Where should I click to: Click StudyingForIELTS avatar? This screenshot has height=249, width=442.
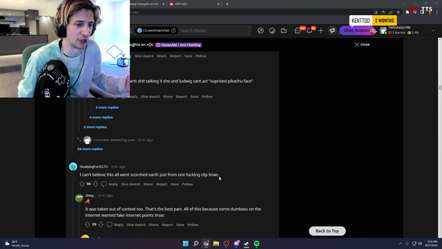tap(73, 167)
